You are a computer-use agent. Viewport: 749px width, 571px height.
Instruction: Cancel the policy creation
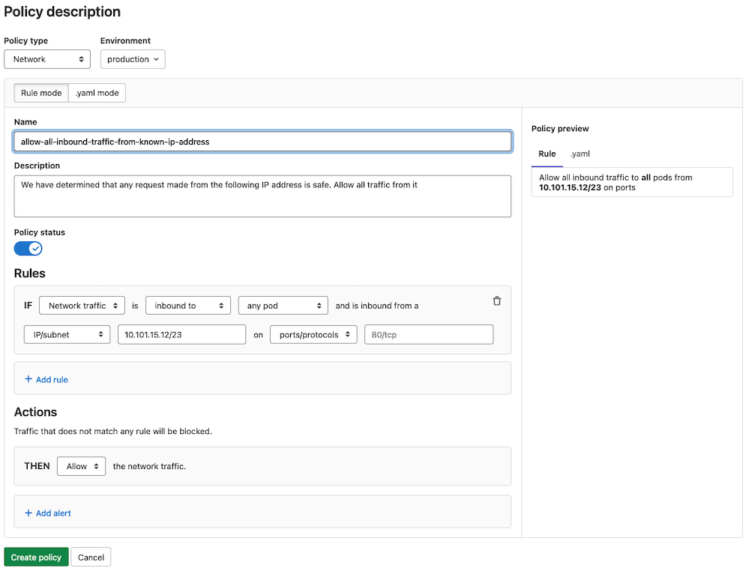91,557
